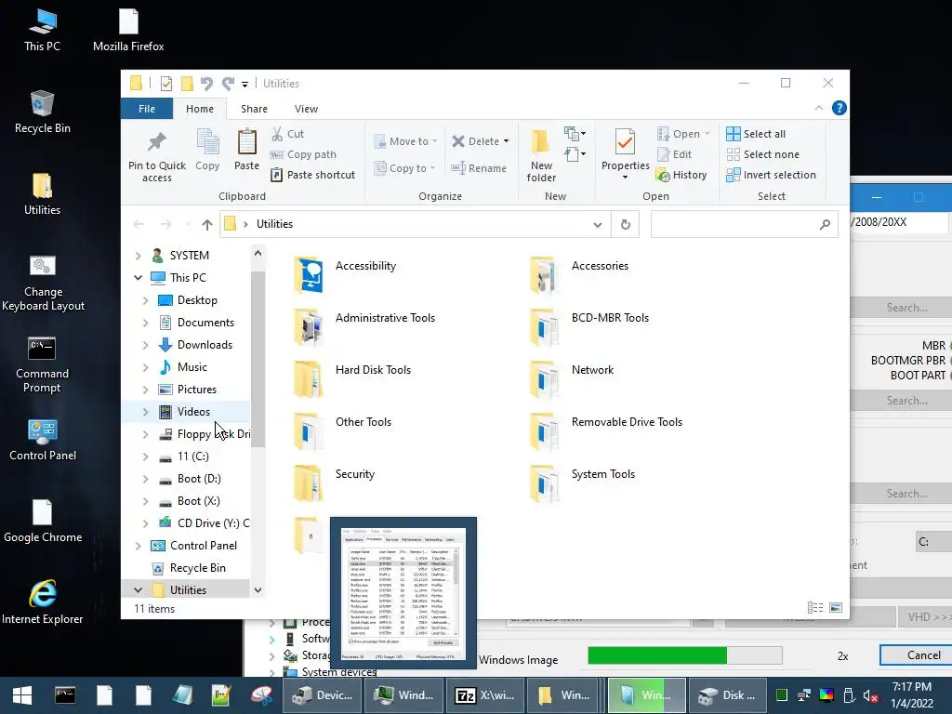Collapse the This PC tree node
Image resolution: width=952 pixels, height=714 pixels.
coord(138,277)
